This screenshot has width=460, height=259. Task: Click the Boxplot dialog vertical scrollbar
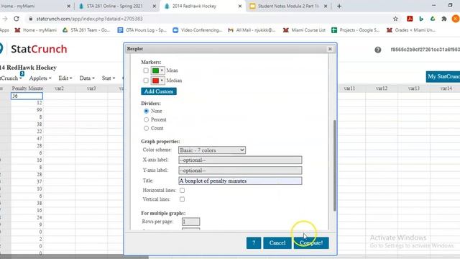335,165
